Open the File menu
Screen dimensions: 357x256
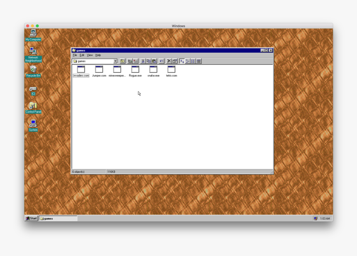(x=75, y=55)
